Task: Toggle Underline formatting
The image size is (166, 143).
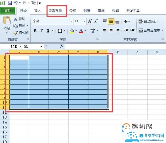Action: (48, 31)
